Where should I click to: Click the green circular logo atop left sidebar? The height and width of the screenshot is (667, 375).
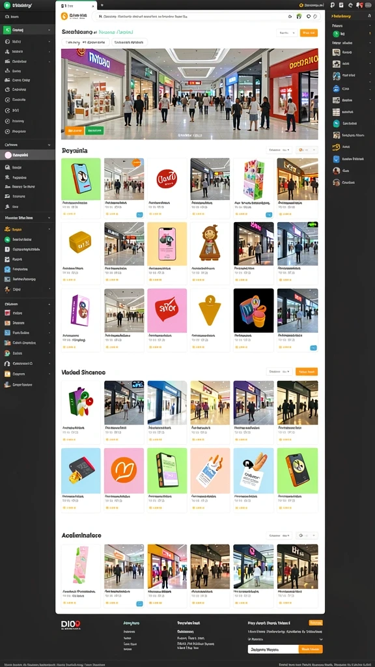pyautogui.click(x=7, y=5)
